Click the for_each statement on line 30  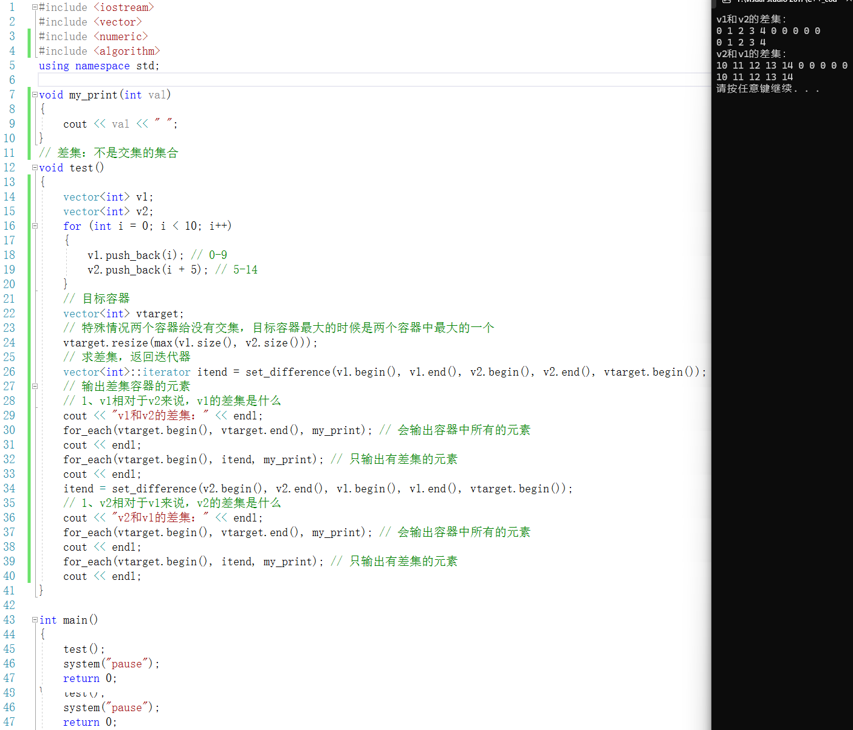tap(218, 430)
